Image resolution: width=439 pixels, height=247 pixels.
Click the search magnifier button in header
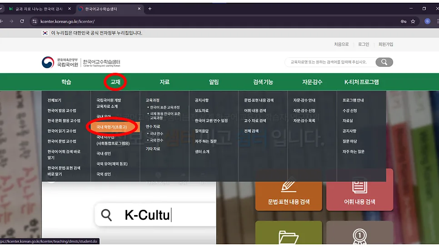[384, 62]
